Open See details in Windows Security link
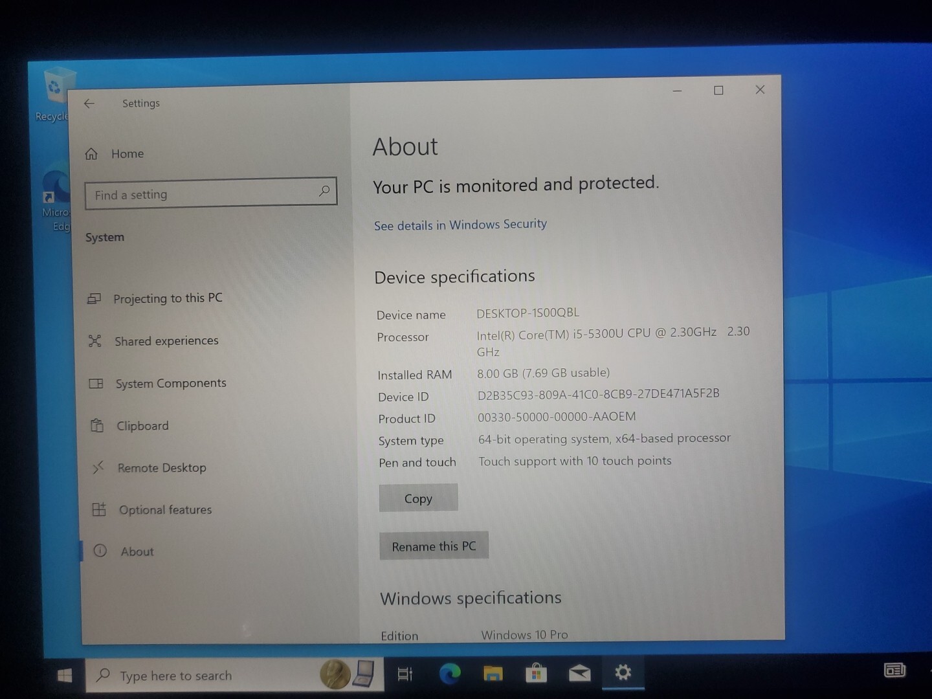The height and width of the screenshot is (699, 932). [460, 225]
